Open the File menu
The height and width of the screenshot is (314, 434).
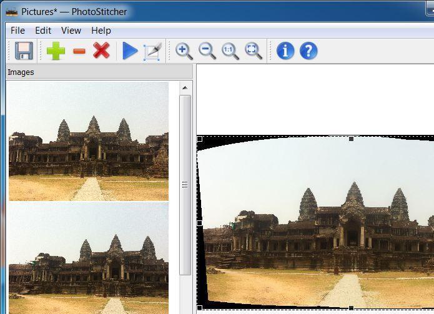[x=17, y=31]
